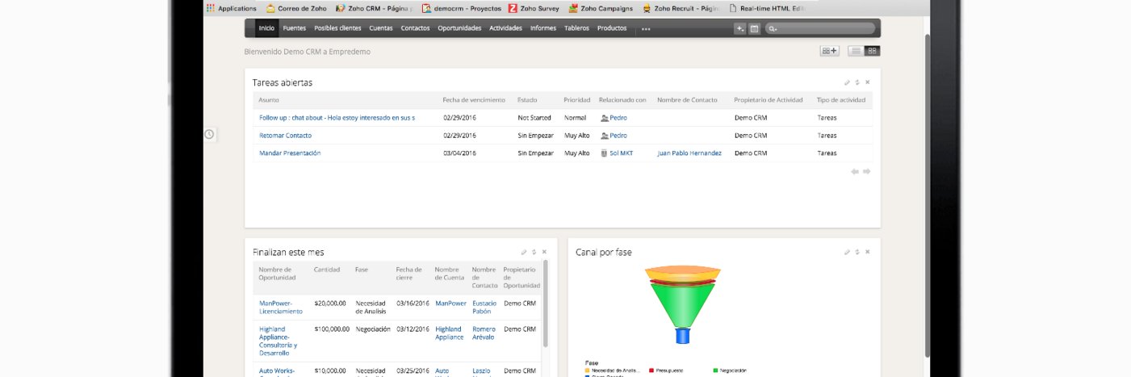Click the 03/16/2016 closing date cell

[x=413, y=304]
